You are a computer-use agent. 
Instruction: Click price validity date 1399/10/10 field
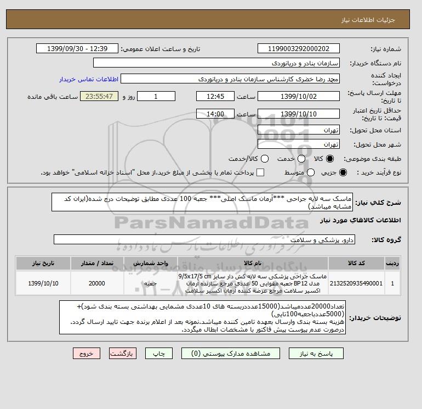tap(299, 114)
